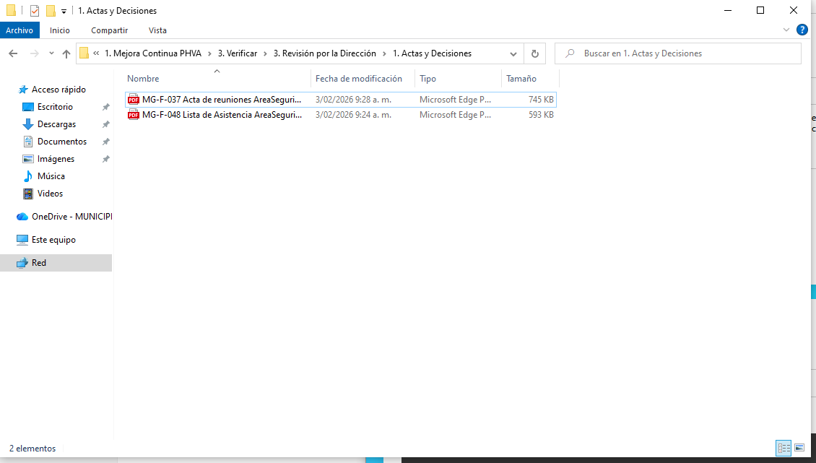Expand chevron after Revisión por la Dirección
The image size is (816, 463).
(385, 53)
